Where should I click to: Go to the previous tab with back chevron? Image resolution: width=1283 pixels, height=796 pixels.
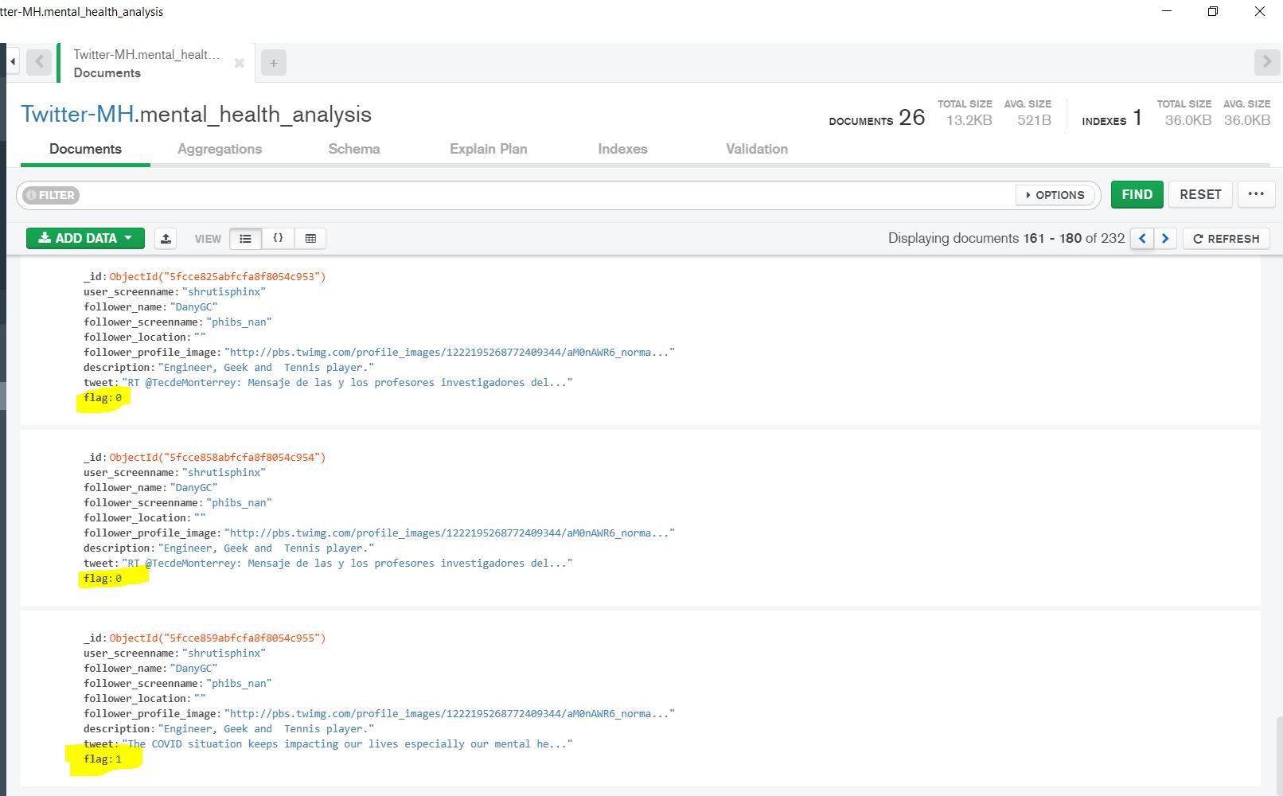pos(39,62)
